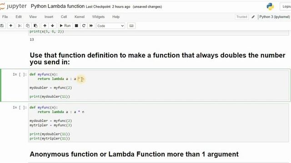The image size is (291, 163).
Task: Click the Logout button
Action: (286, 6)
